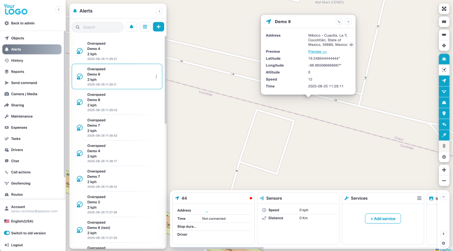Click the map zoom out minus button
Viewport: 453px width, 251px height.
tap(444, 181)
